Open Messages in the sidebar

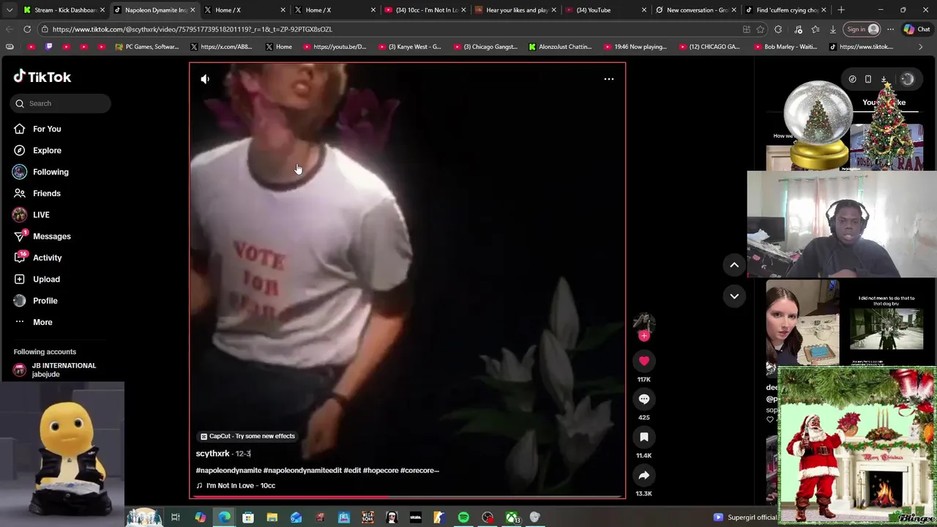[x=42, y=236]
